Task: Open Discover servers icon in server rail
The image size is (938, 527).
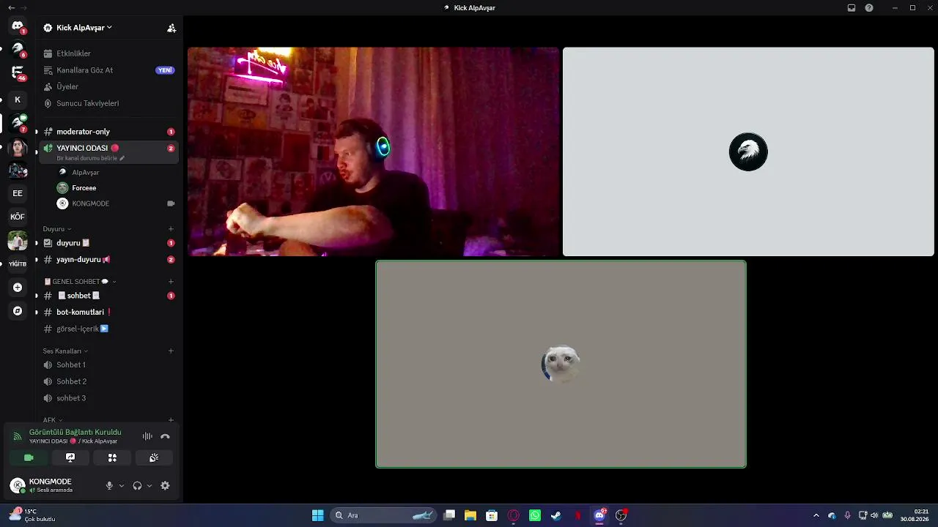Action: [18, 311]
